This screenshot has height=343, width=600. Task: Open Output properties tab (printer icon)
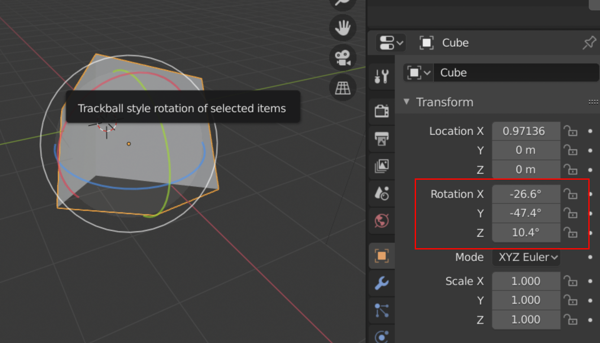(381, 139)
